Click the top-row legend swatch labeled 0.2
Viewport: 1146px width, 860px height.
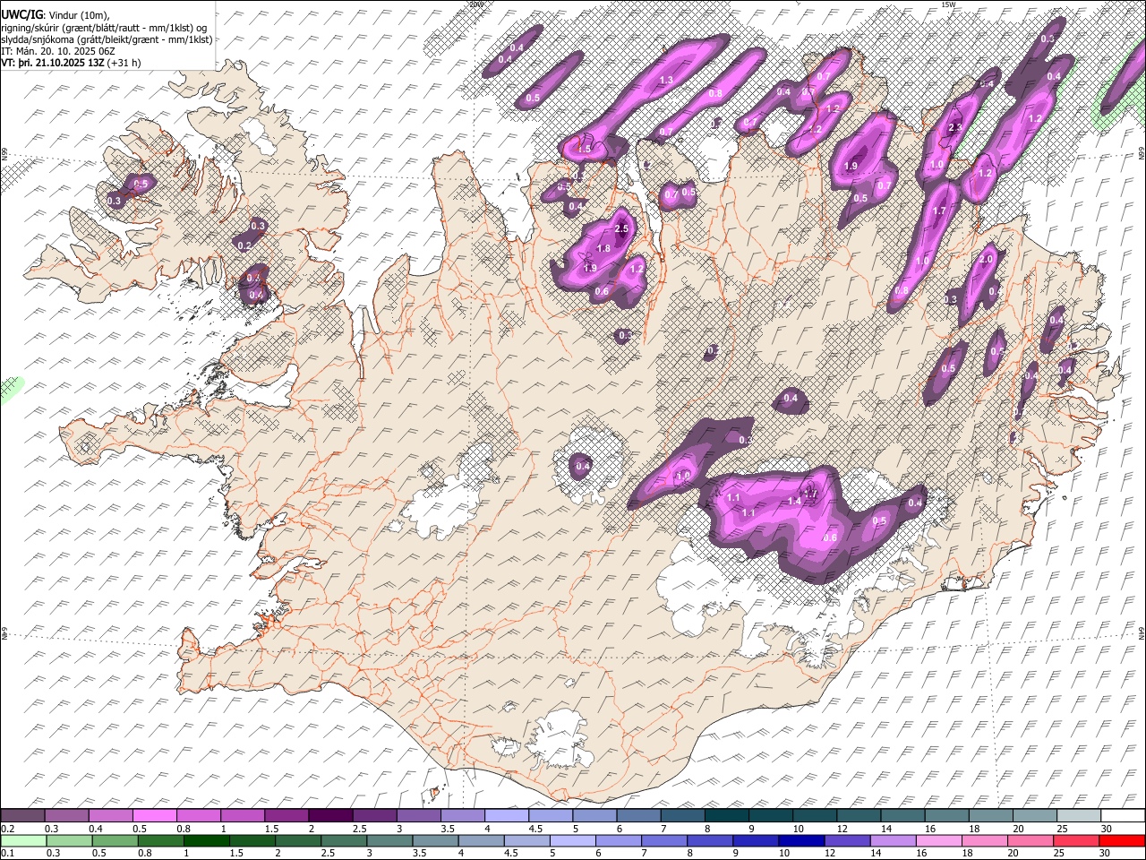click(x=22, y=816)
